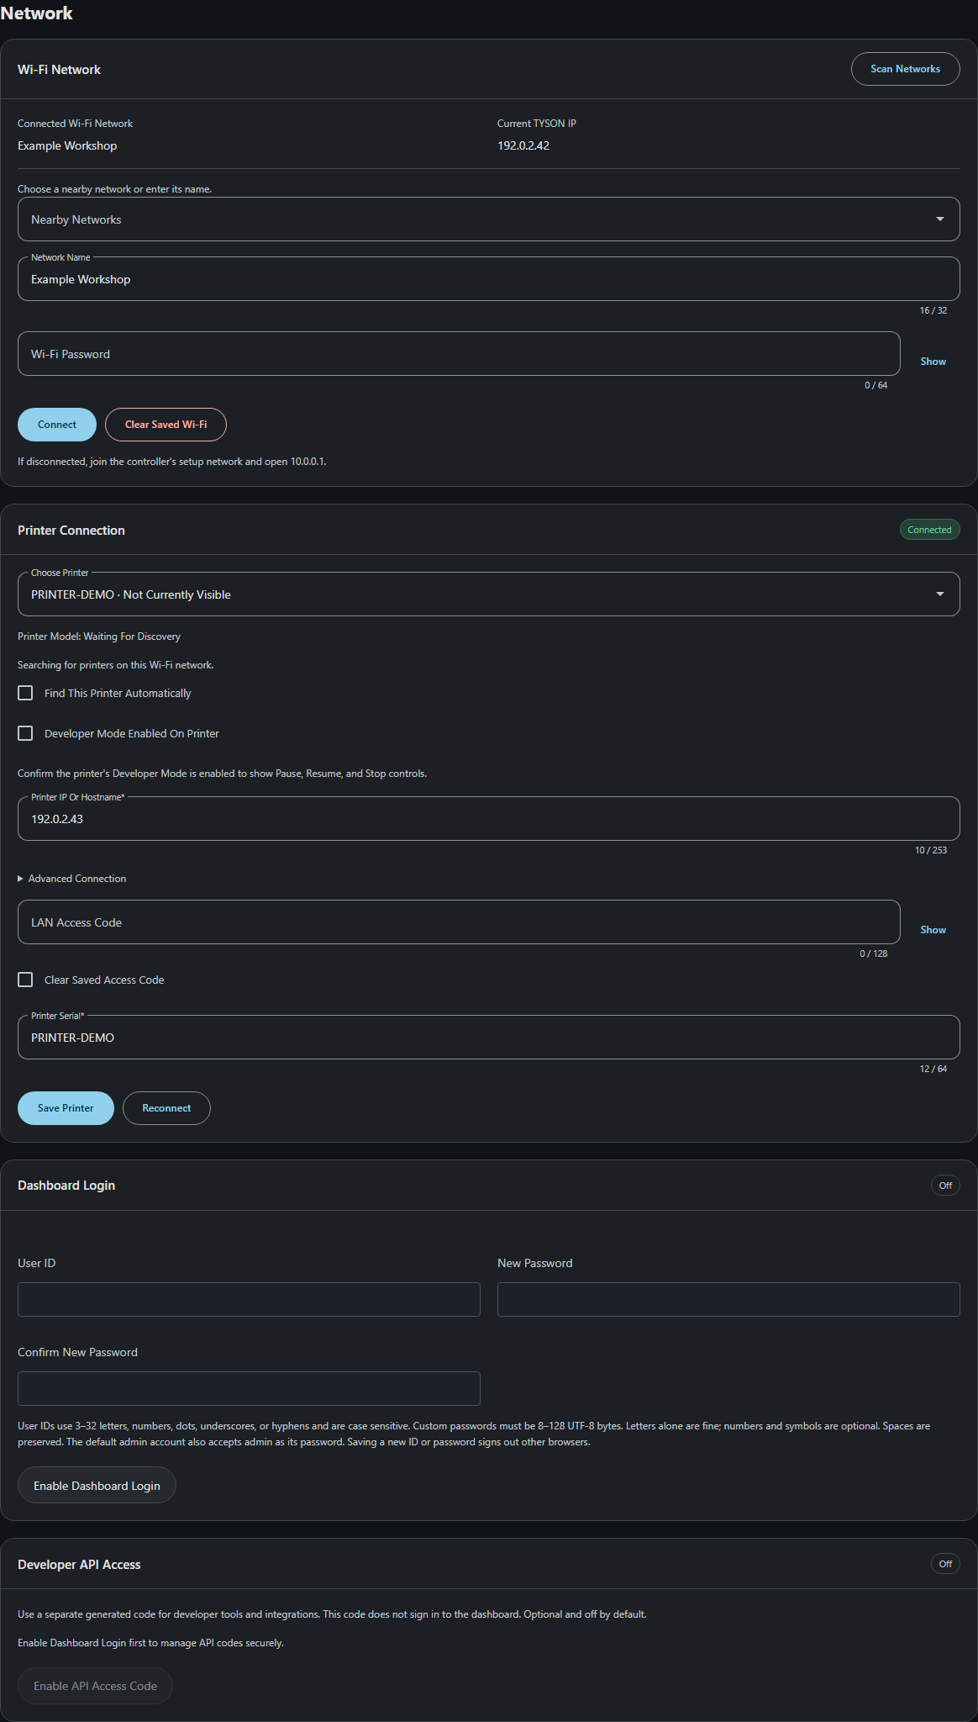Viewport: 978px width, 1722px height.
Task: Click Enable Dashboard Login button
Action: pyautogui.click(x=97, y=1486)
